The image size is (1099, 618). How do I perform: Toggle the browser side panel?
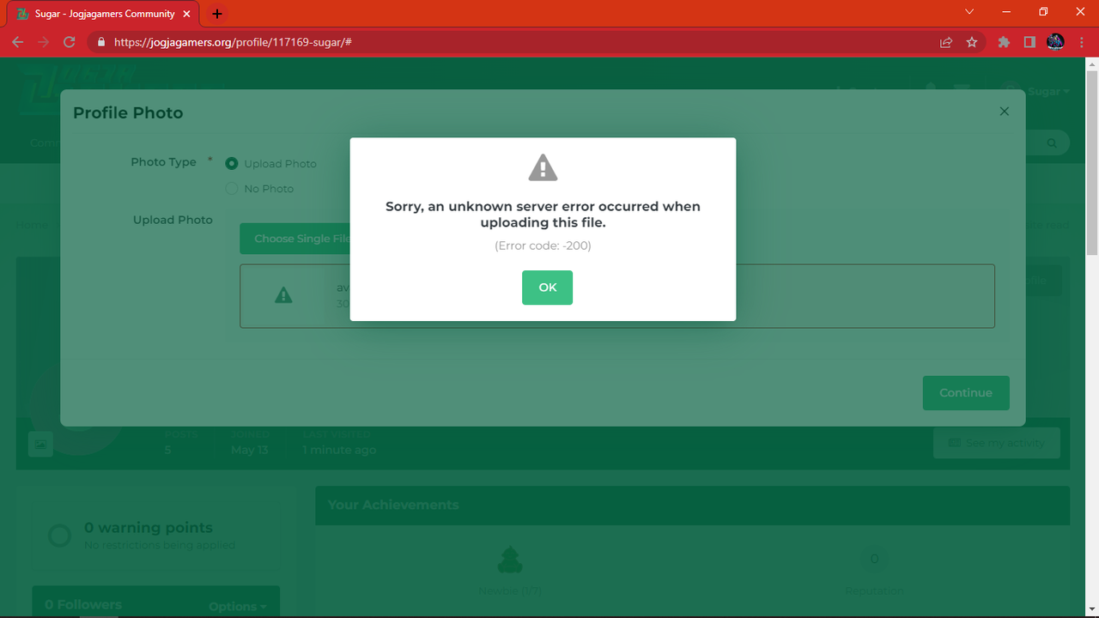[x=1029, y=42]
